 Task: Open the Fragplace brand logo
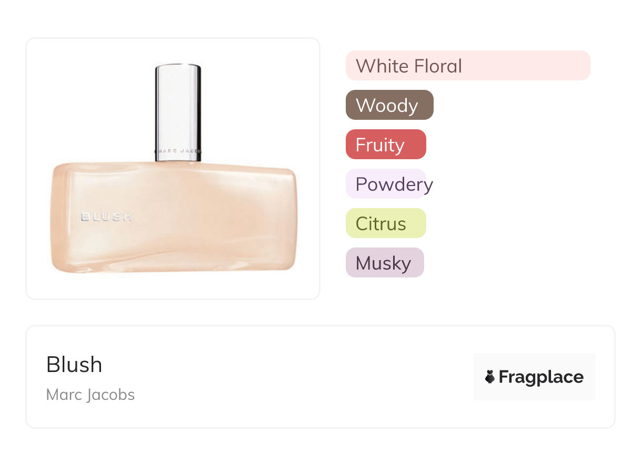(x=534, y=377)
